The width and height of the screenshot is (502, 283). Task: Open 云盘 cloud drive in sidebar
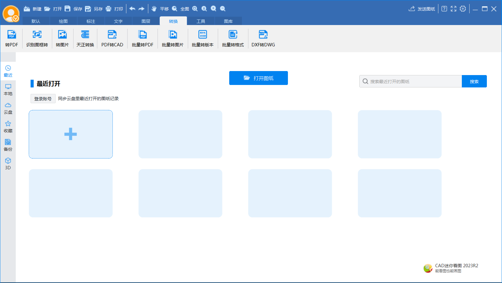point(8,108)
